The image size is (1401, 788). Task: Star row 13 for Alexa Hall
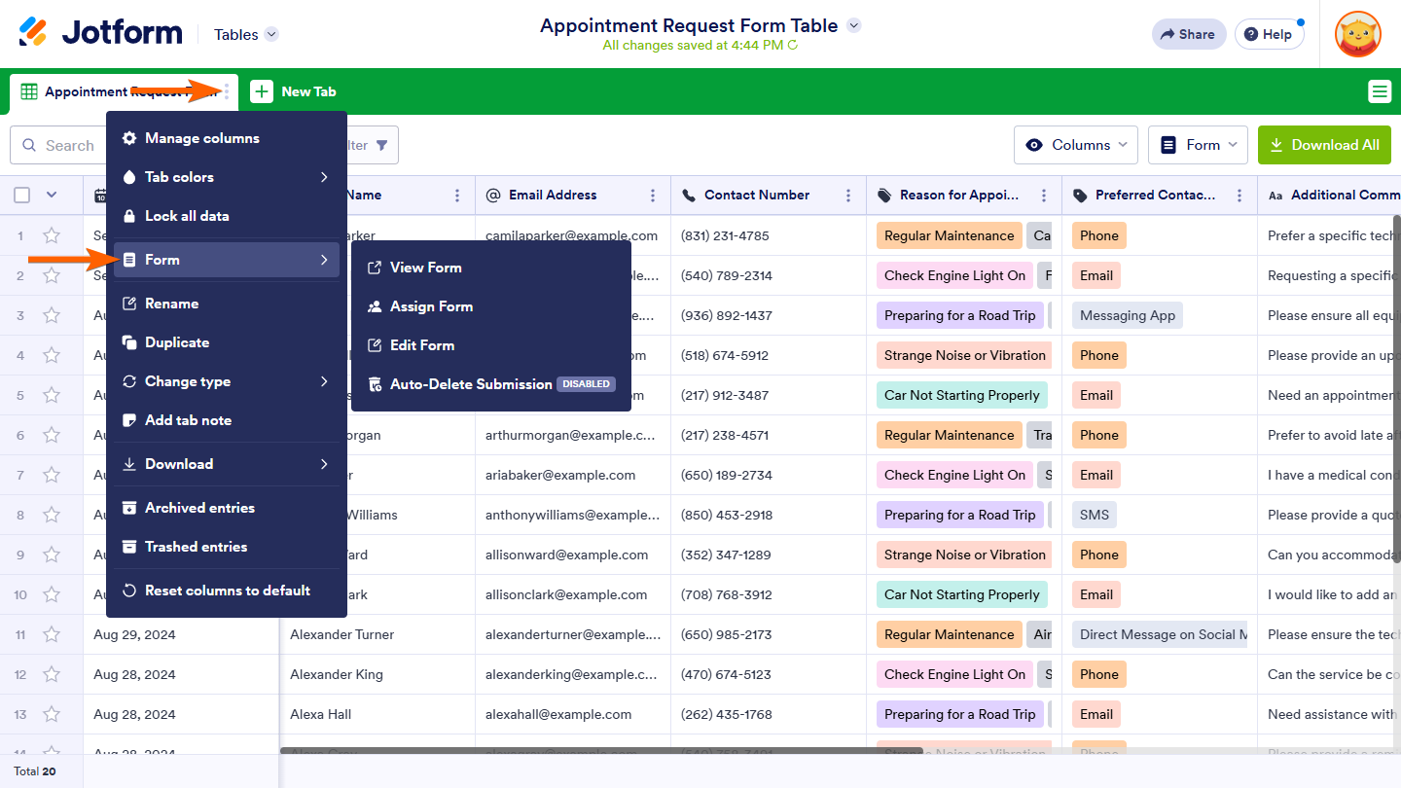(x=52, y=714)
